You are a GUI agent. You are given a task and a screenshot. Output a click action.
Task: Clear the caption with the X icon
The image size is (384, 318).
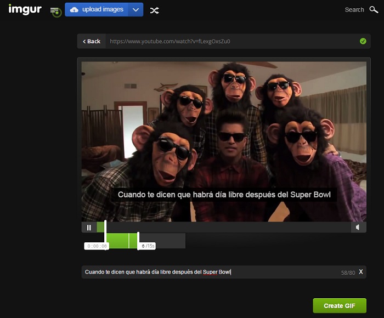pos(361,272)
